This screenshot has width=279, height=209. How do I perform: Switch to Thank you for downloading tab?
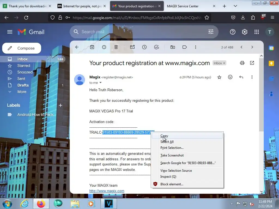[28, 6]
